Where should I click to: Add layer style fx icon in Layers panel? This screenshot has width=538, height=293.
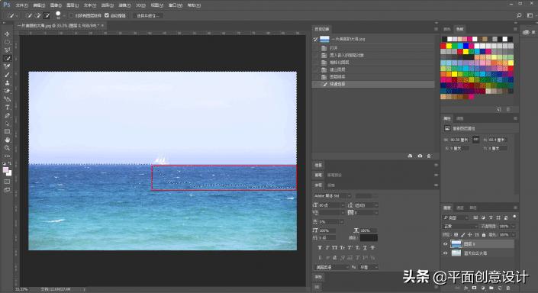pyautogui.click(x=466, y=288)
